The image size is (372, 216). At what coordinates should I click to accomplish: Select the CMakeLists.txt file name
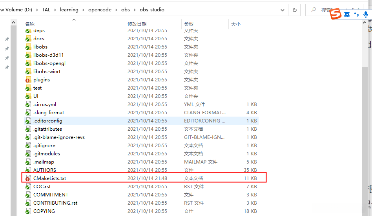(49, 178)
